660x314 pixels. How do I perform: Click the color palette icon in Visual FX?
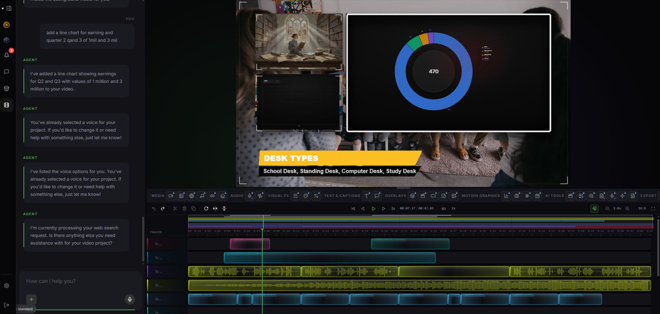click(306, 196)
